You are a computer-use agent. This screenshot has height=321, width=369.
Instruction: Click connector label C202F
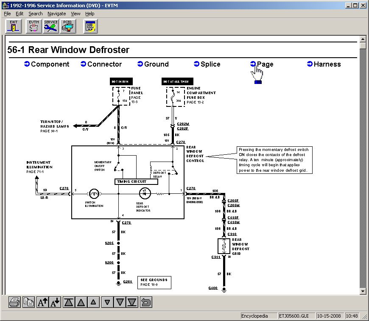click(x=183, y=128)
